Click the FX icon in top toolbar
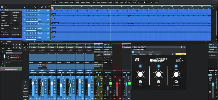218x100 pixels. pyautogui.click(x=129, y=2)
